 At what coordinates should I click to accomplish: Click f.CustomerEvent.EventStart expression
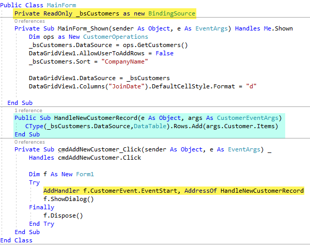pos(130,191)
